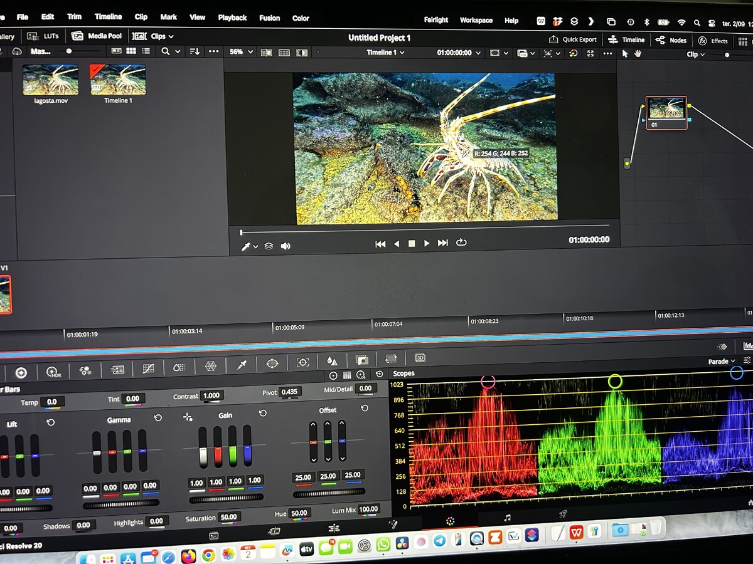The width and height of the screenshot is (753, 564).
Task: Play the clip in reverse
Action: point(396,244)
